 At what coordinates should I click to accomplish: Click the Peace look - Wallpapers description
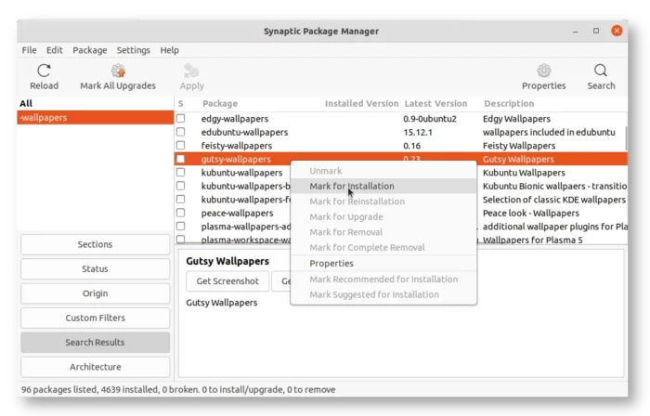tap(530, 213)
